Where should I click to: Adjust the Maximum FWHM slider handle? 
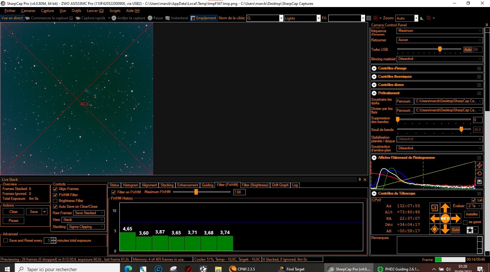(196, 192)
